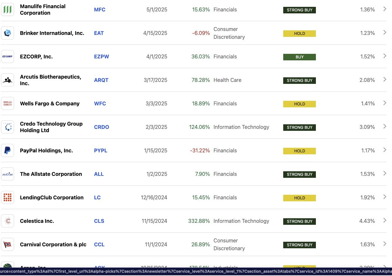This screenshot has height=276, width=392.
Task: Expand the Manulife Financial row chevron
Action: pyautogui.click(x=385, y=9)
